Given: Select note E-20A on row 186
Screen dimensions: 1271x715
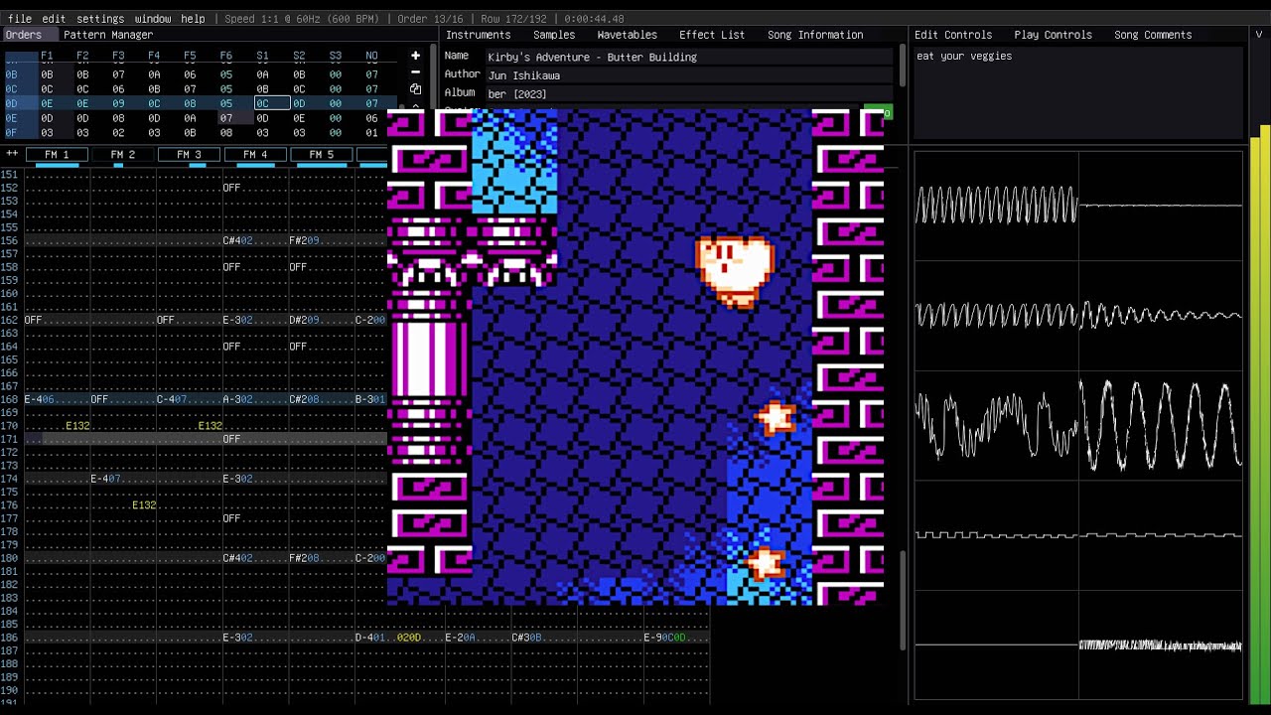Looking at the screenshot, I should (x=460, y=638).
